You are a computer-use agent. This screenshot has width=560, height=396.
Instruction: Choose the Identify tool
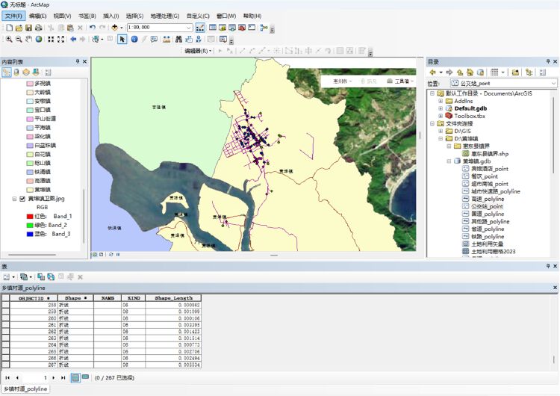point(134,39)
